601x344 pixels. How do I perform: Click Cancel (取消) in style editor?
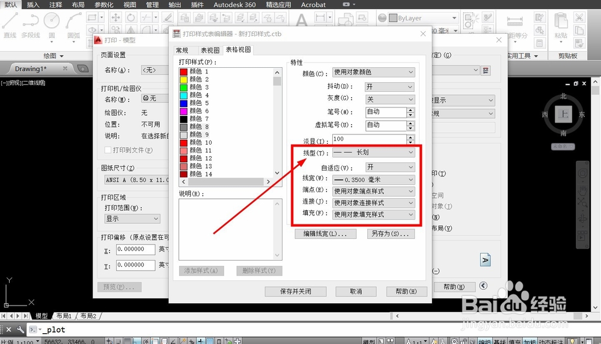click(x=356, y=292)
